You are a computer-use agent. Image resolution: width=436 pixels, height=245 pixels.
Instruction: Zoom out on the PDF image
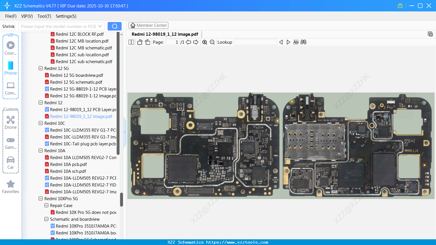pos(212,42)
